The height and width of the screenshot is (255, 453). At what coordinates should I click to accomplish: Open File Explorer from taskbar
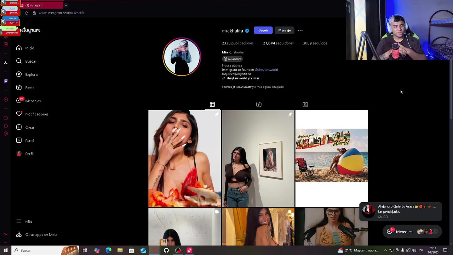pyautogui.click(x=120, y=250)
